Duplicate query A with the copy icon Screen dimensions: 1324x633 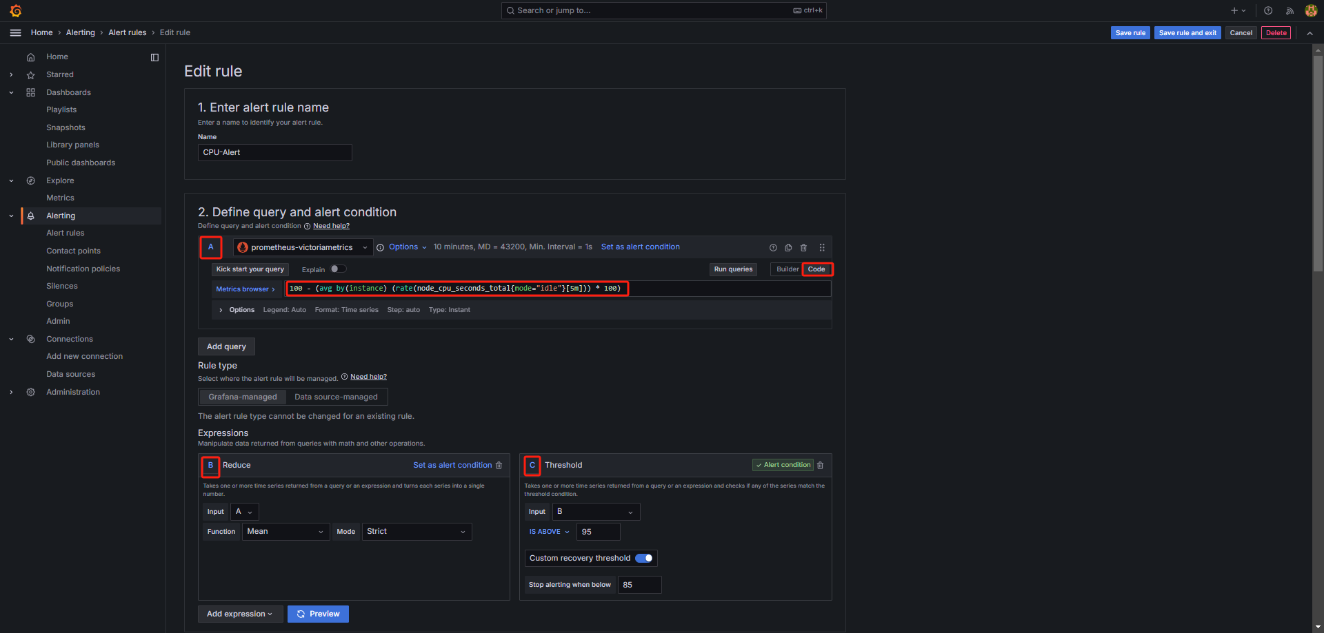(788, 248)
